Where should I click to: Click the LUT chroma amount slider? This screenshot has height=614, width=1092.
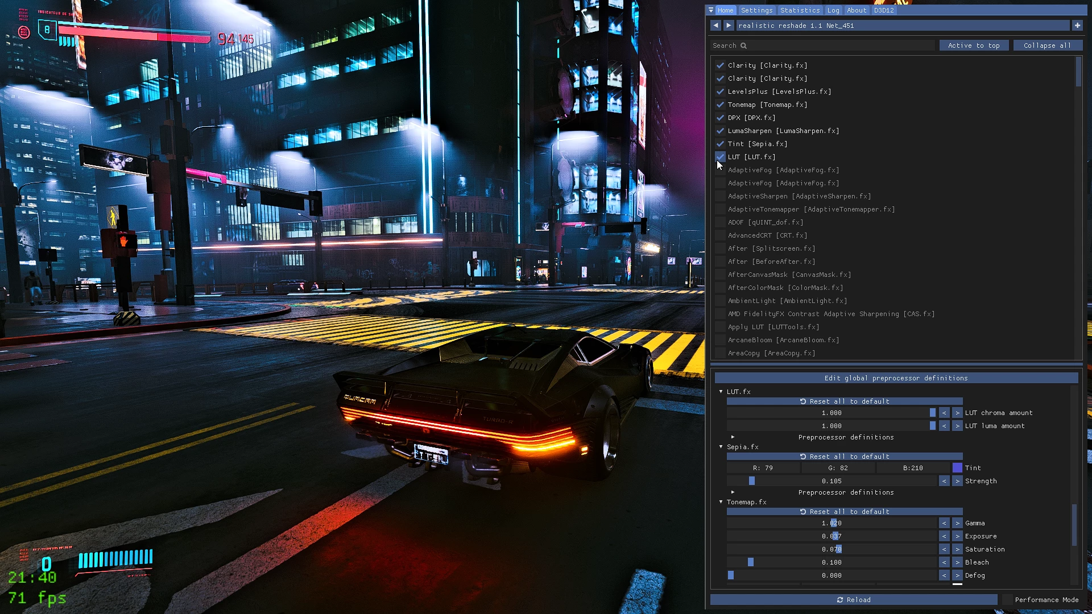[x=832, y=413]
